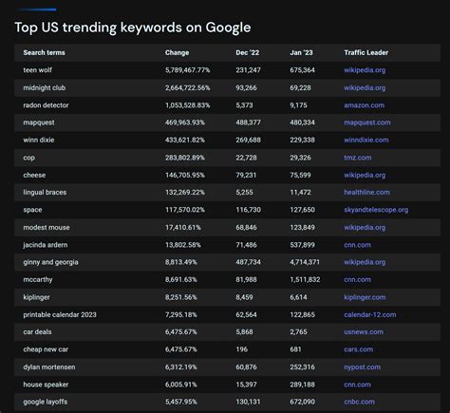Open wikipedia.org link for ginny and georgia
This screenshot has height=413, width=450.
tap(365, 262)
